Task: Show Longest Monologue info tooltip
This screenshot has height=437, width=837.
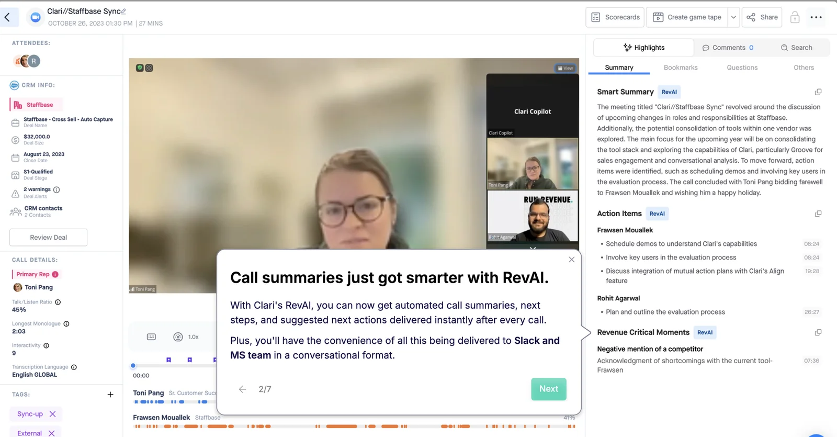Action: click(x=66, y=324)
